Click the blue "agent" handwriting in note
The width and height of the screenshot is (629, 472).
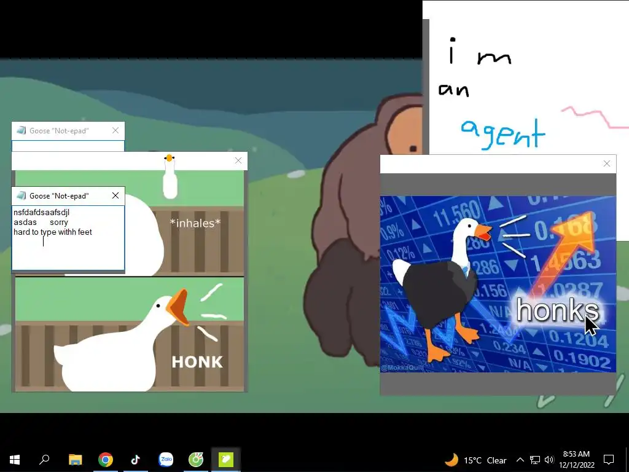(503, 134)
